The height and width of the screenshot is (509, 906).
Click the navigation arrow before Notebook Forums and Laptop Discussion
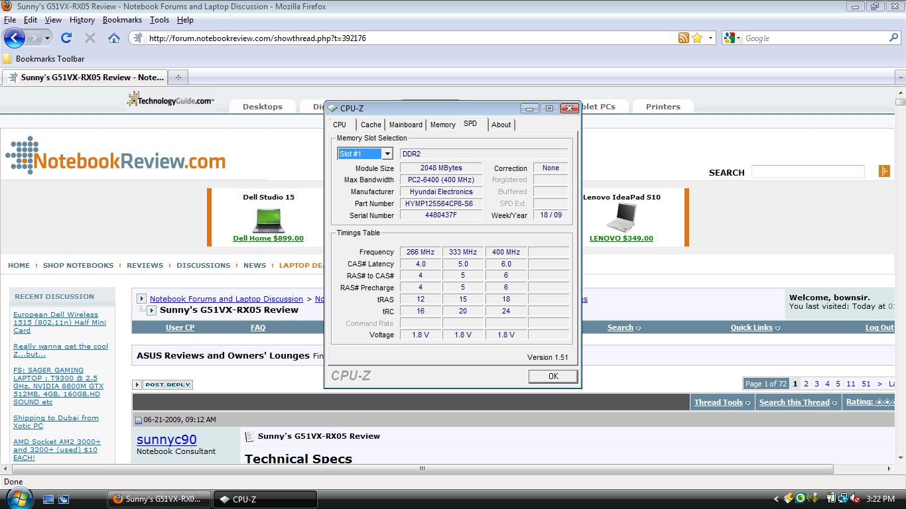[x=141, y=299]
